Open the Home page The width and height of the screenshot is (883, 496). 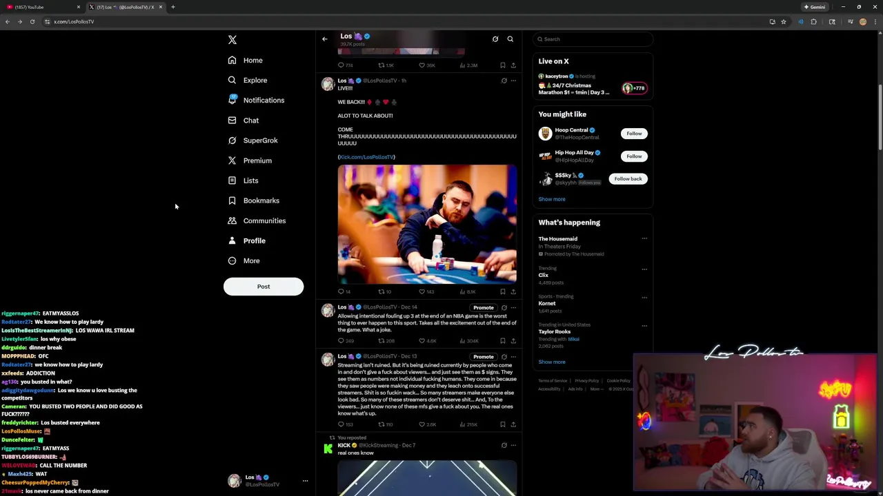246,60
